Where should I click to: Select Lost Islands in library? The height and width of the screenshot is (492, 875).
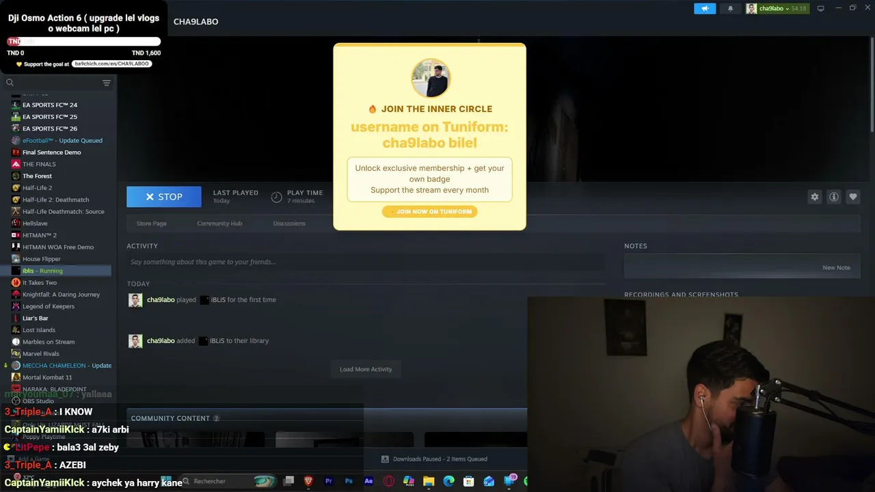coord(39,330)
